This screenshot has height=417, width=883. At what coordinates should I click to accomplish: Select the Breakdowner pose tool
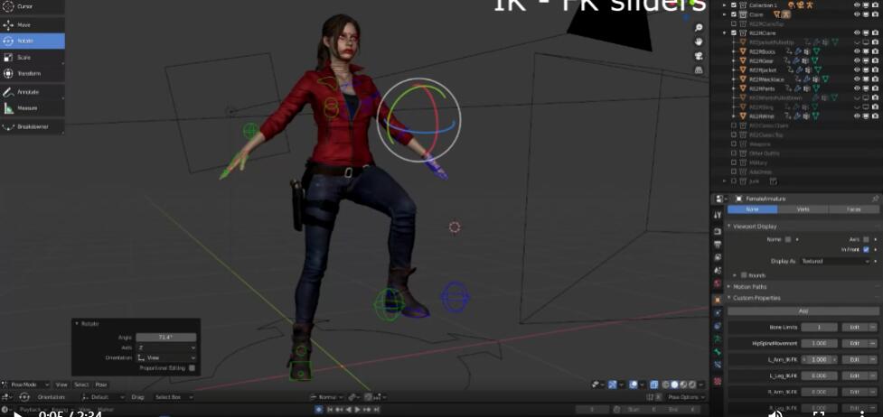[x=33, y=126]
